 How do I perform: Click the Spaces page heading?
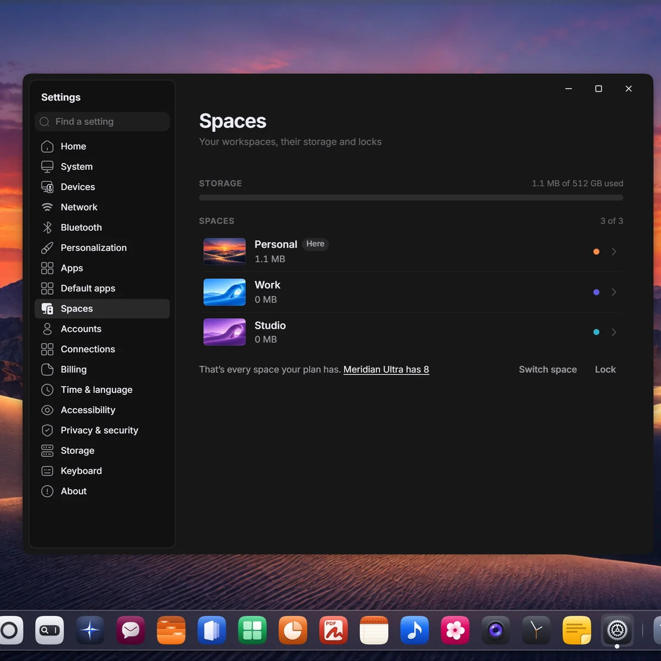(x=232, y=121)
